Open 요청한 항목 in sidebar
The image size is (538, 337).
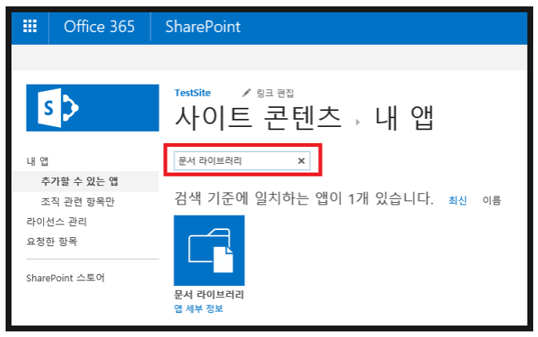pyautogui.click(x=52, y=240)
